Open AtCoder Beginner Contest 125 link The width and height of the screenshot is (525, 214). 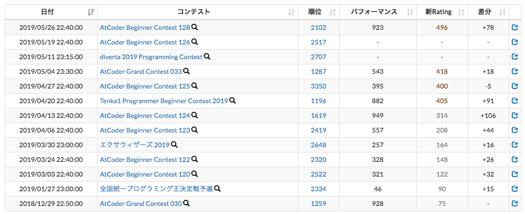coord(145,86)
